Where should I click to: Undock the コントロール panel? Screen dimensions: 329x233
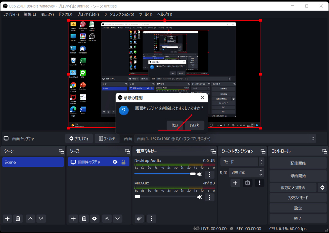(325, 151)
